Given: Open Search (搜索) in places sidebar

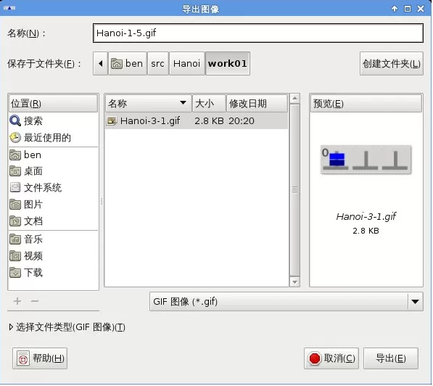Looking at the screenshot, I should pos(53,121).
